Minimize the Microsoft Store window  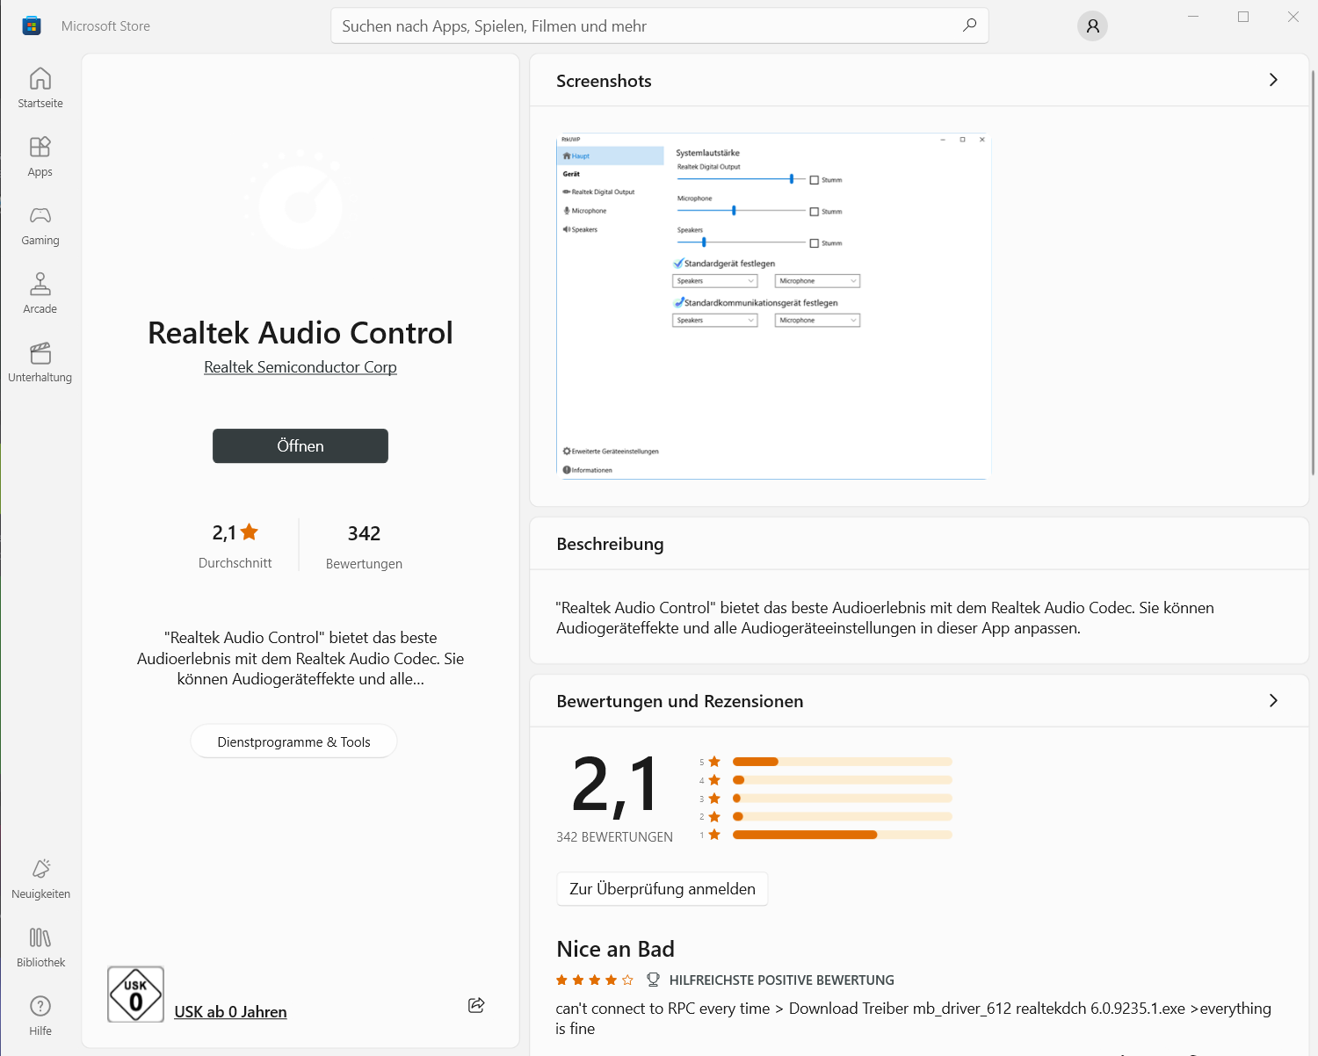click(1193, 17)
